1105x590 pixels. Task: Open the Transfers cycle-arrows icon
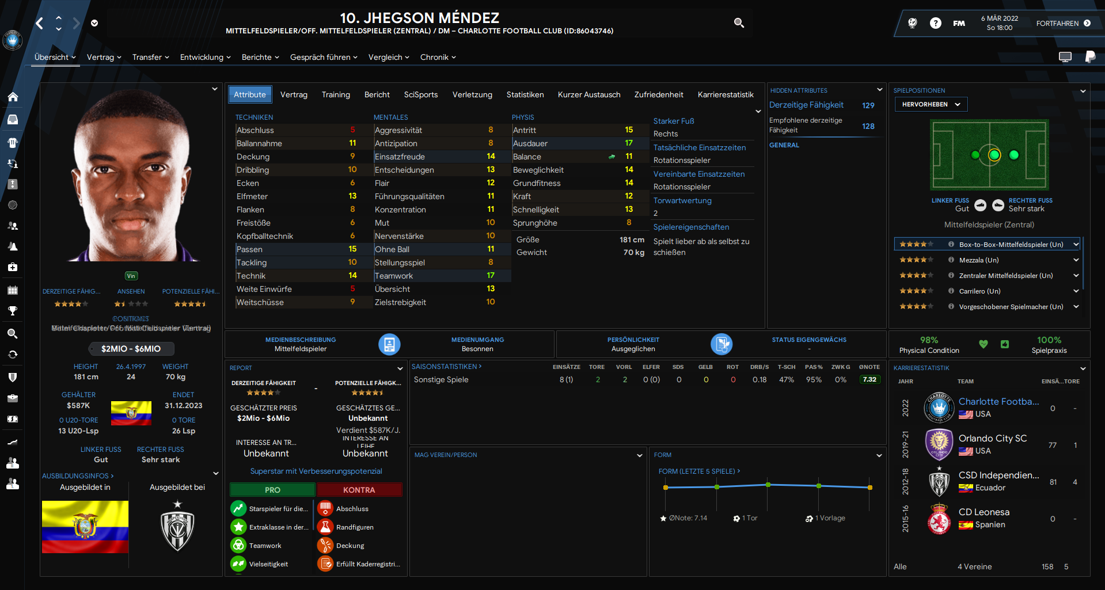click(x=13, y=355)
